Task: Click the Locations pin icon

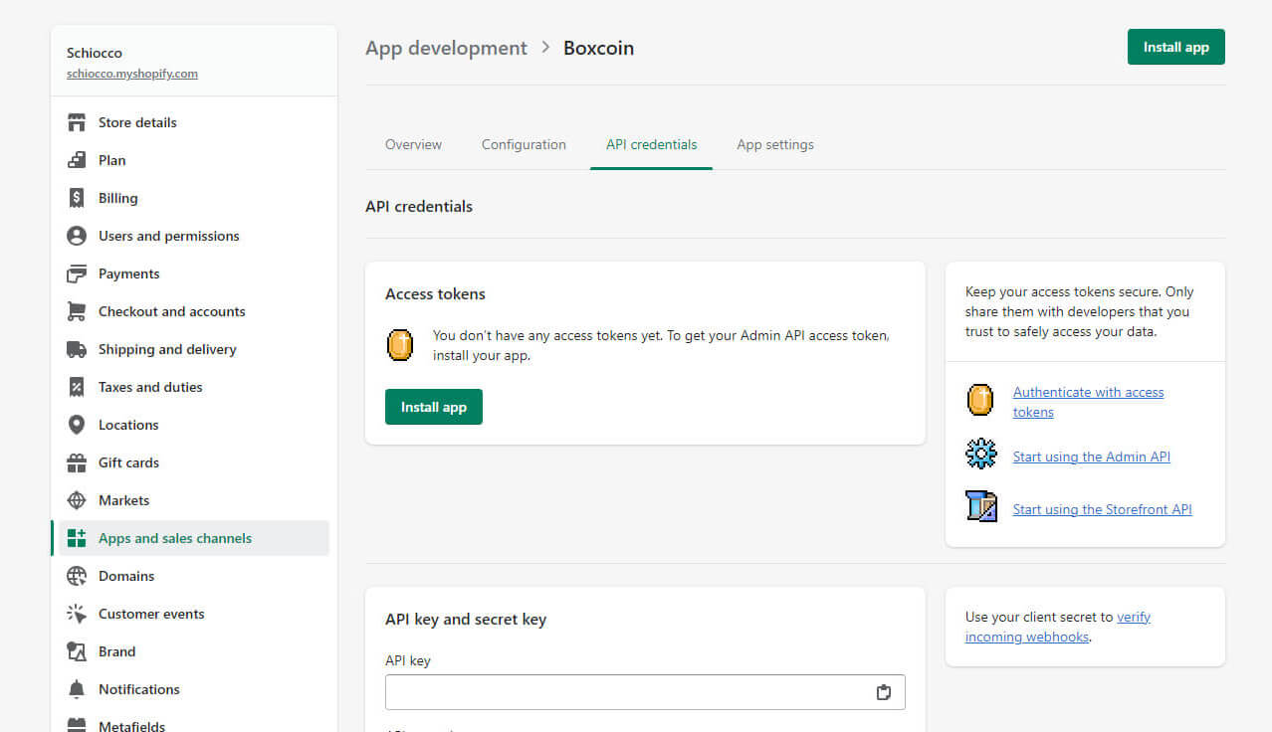Action: pos(77,425)
